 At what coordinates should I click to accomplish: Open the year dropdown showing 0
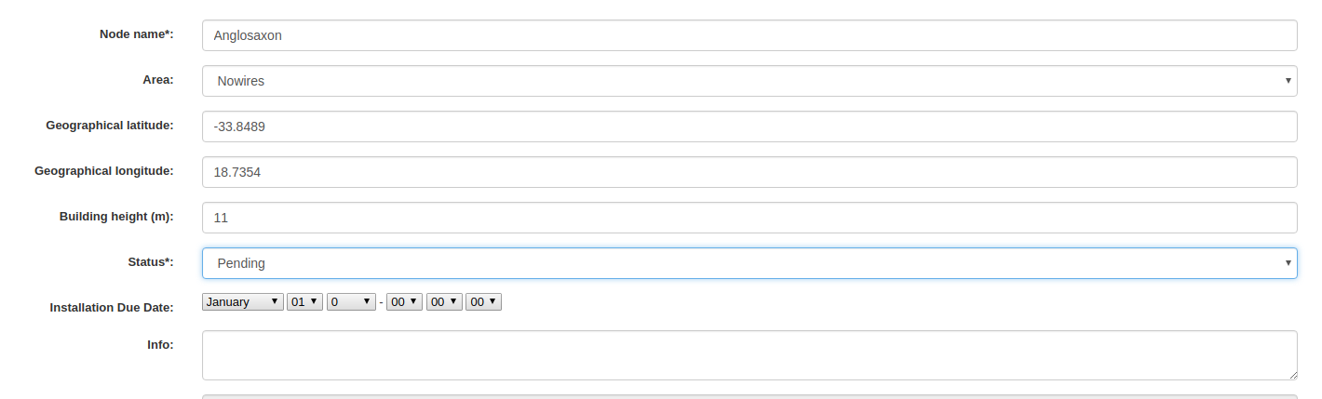(x=351, y=302)
